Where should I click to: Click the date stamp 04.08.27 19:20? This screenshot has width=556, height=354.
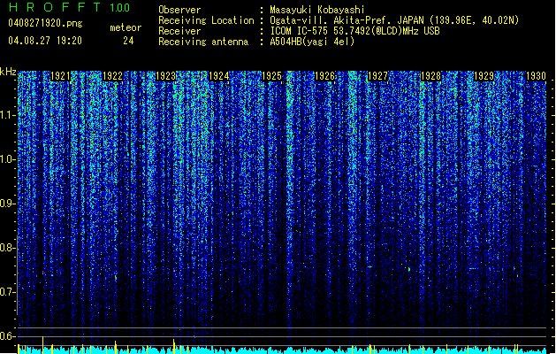(x=45, y=41)
